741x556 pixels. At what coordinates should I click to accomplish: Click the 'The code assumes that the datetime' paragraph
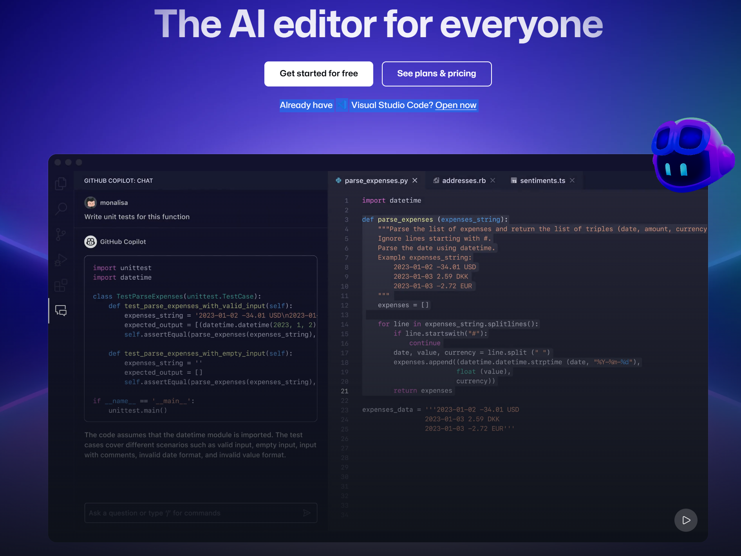pos(201,445)
